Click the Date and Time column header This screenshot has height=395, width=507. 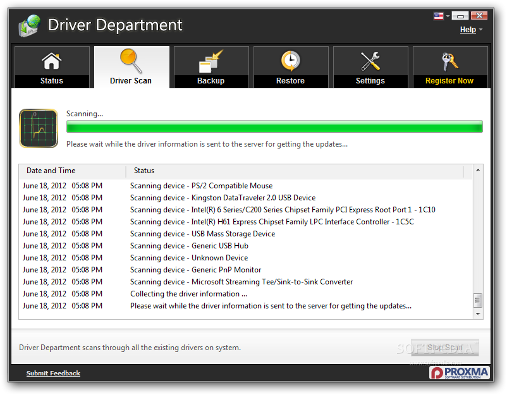73,171
